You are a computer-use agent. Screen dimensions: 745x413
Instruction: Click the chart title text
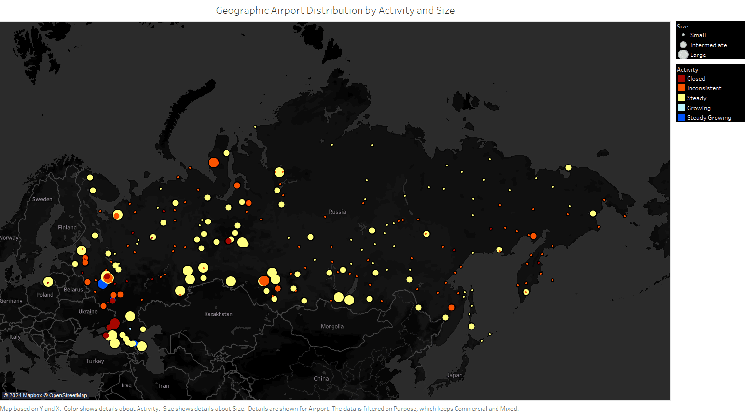335,10
